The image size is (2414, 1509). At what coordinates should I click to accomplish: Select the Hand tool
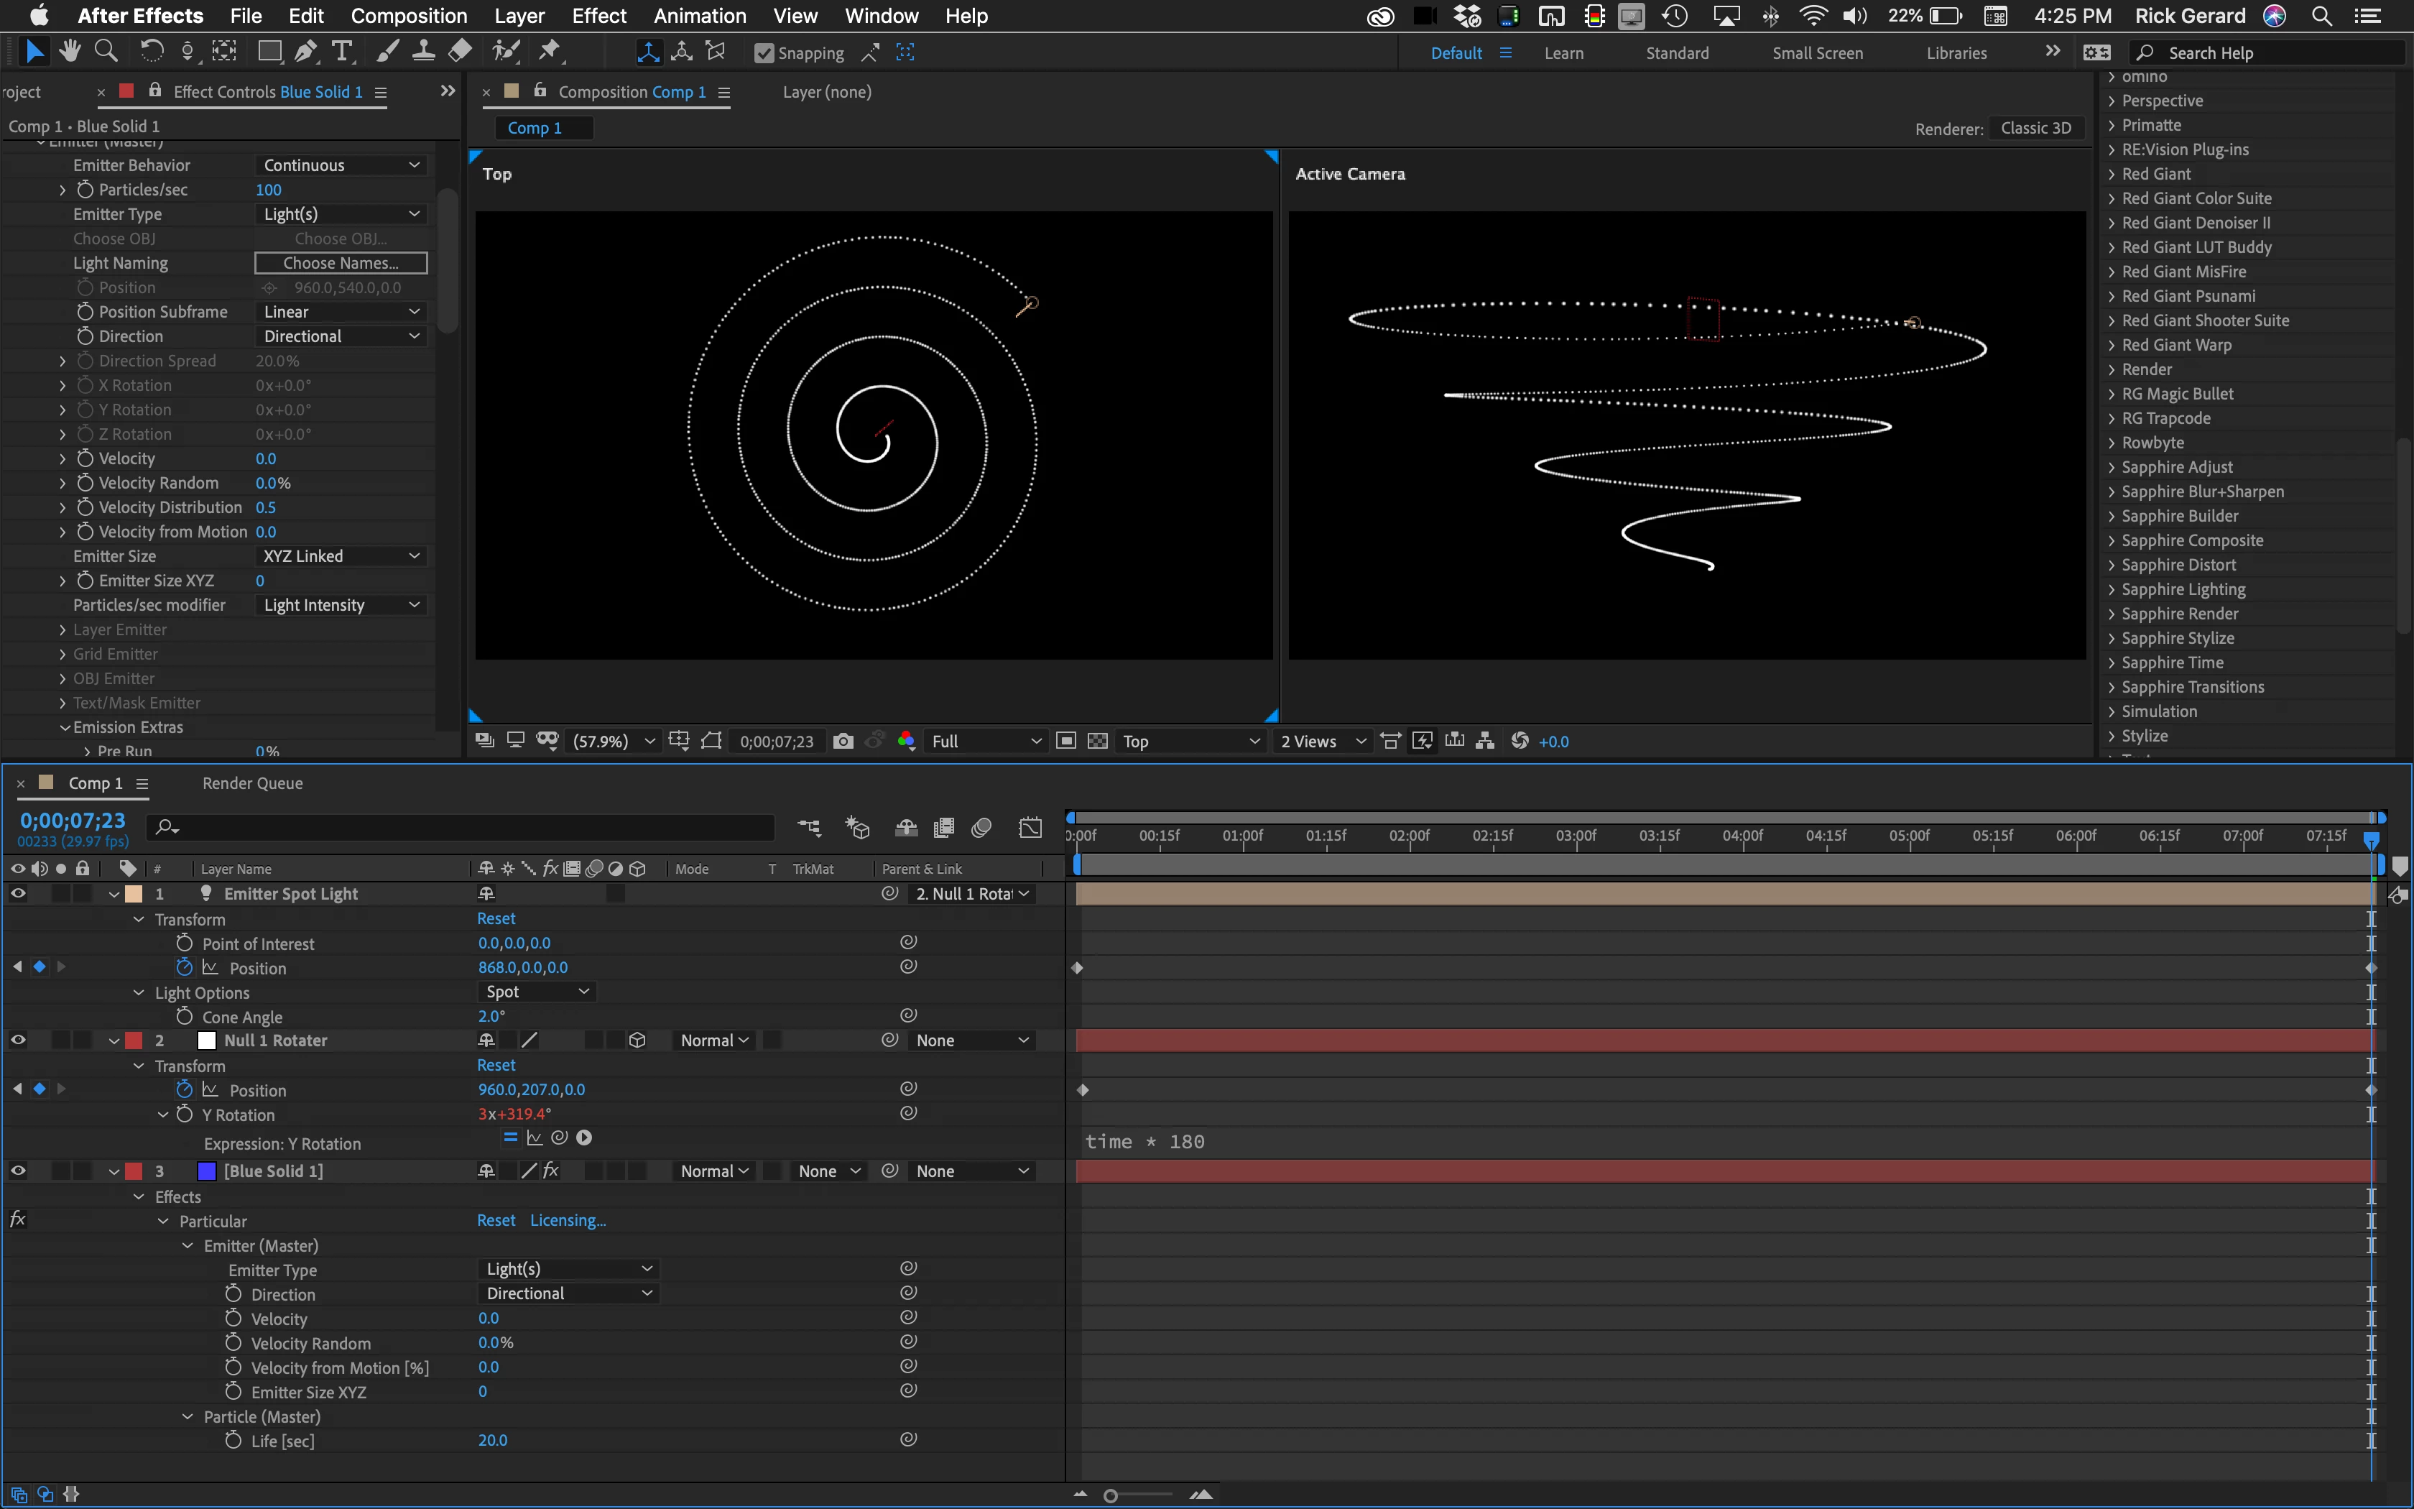[x=69, y=52]
